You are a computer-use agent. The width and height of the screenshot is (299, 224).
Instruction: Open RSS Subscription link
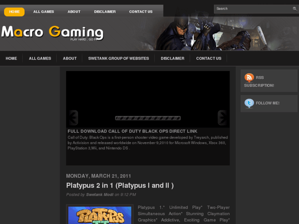point(260,81)
